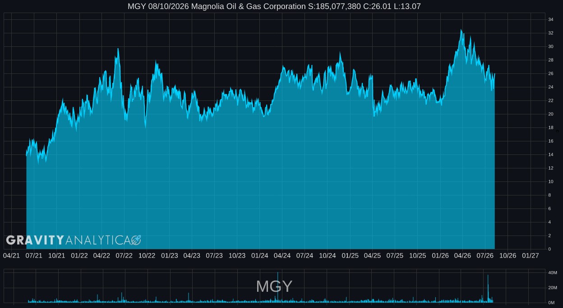The height and width of the screenshot is (308, 563).
Task: Click the 01/23 date axis label
Action: (x=169, y=255)
